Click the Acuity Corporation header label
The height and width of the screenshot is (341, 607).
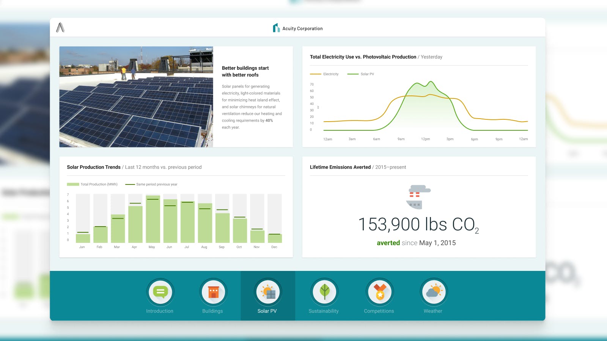pos(302,28)
